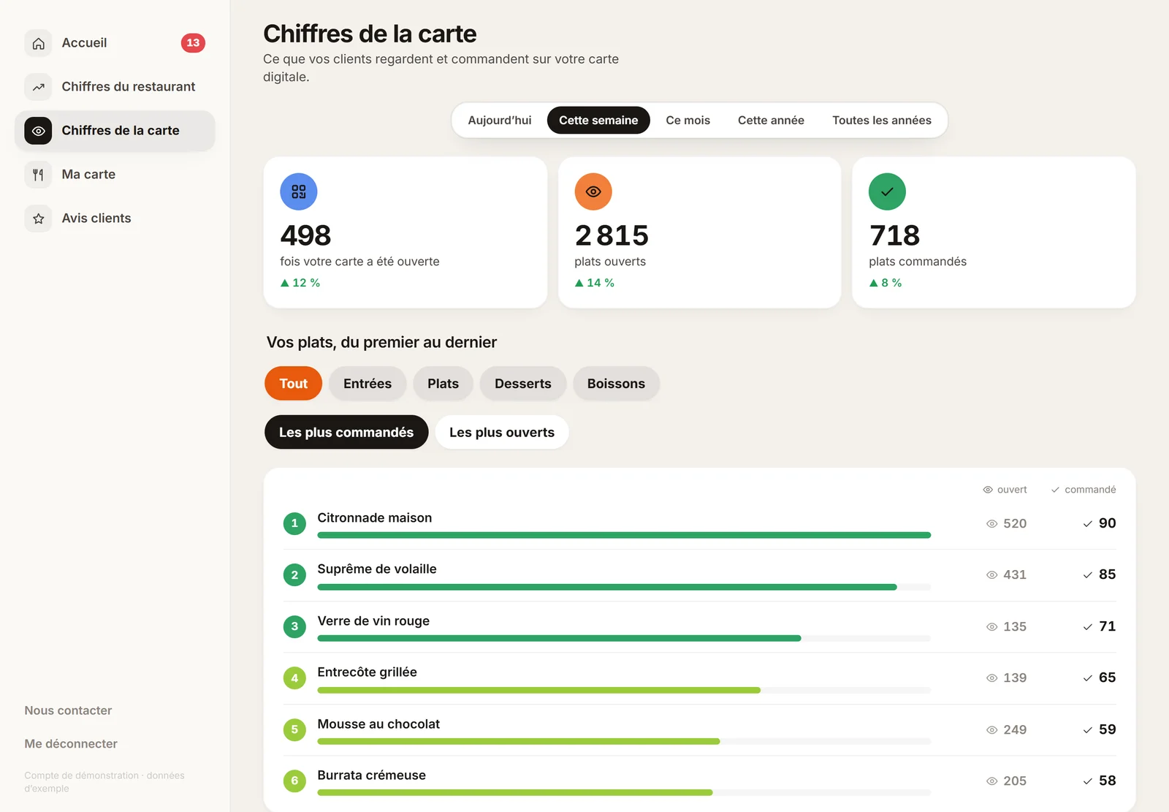The height and width of the screenshot is (812, 1169).
Task: Click the eye icon beside Chiffres de la carte
Action: pyautogui.click(x=38, y=131)
